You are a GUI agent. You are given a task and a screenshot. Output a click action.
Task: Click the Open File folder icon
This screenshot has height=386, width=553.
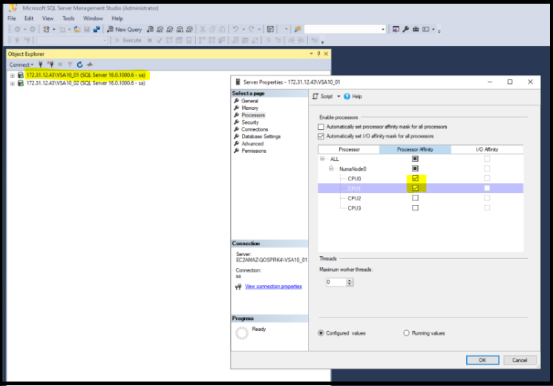pyautogui.click(x=77, y=29)
